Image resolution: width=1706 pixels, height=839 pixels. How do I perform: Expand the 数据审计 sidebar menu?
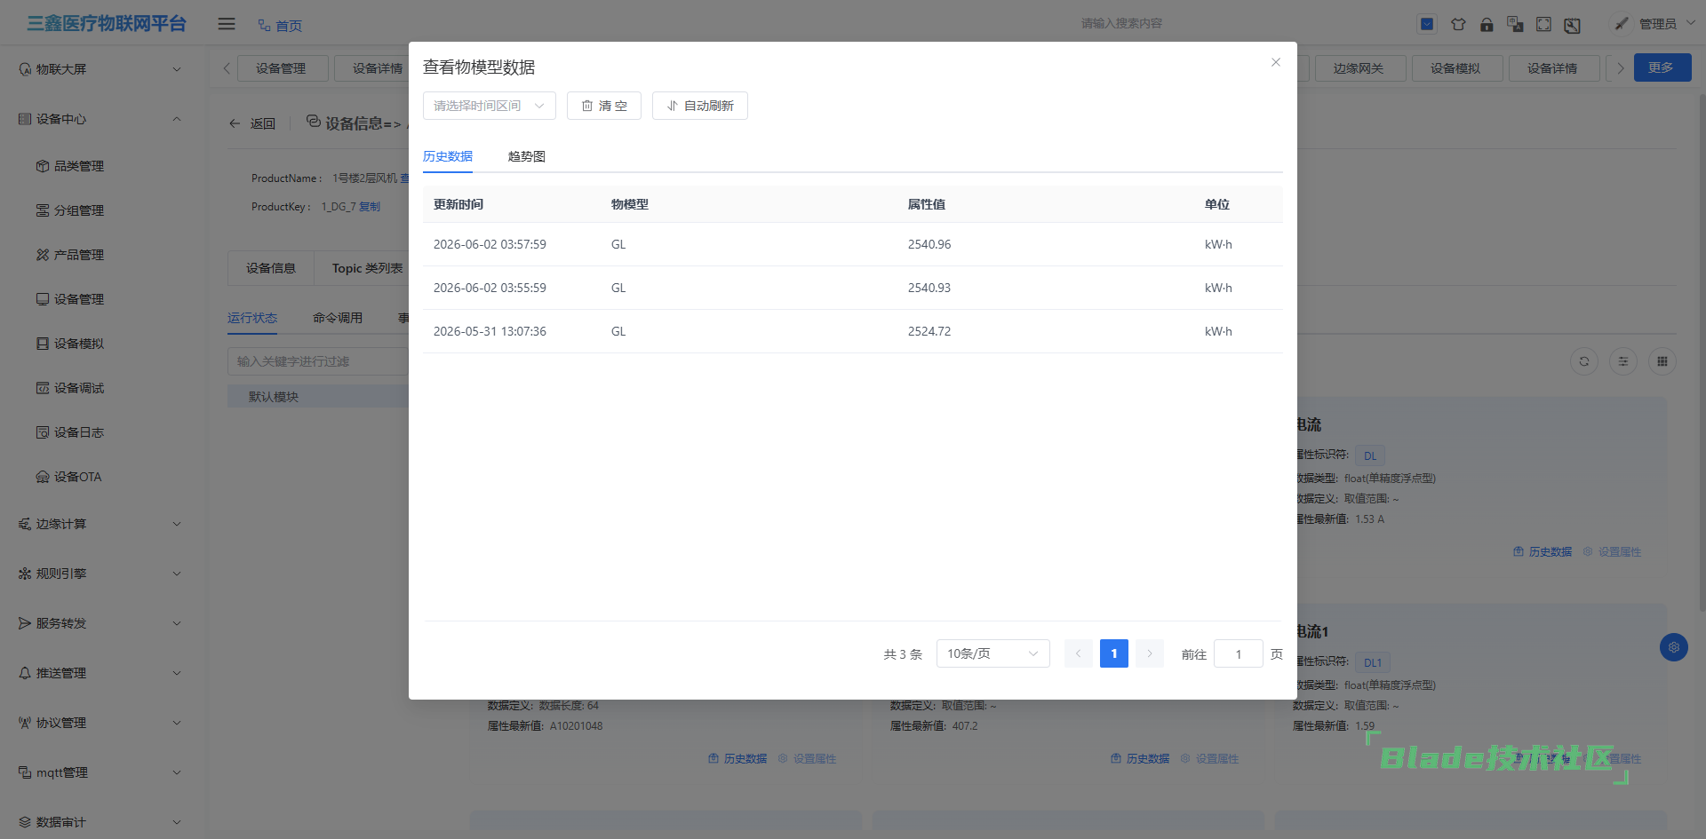coord(100,822)
